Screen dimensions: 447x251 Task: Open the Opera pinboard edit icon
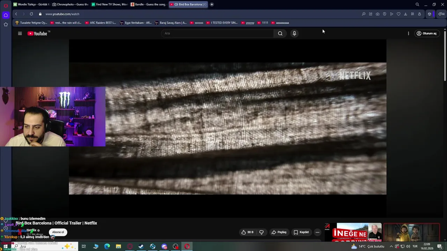[371, 14]
